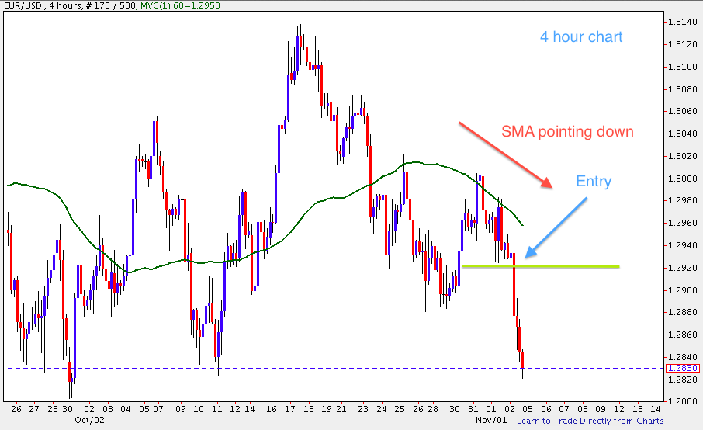Click the 1.3080 price axis label
The image size is (703, 430).
click(682, 89)
